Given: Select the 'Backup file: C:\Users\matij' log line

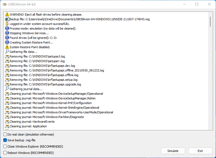Looking at the screenshot, I should click(x=80, y=19).
